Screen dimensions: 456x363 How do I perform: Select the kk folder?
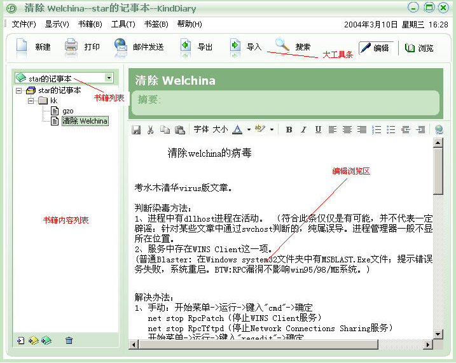coord(53,101)
